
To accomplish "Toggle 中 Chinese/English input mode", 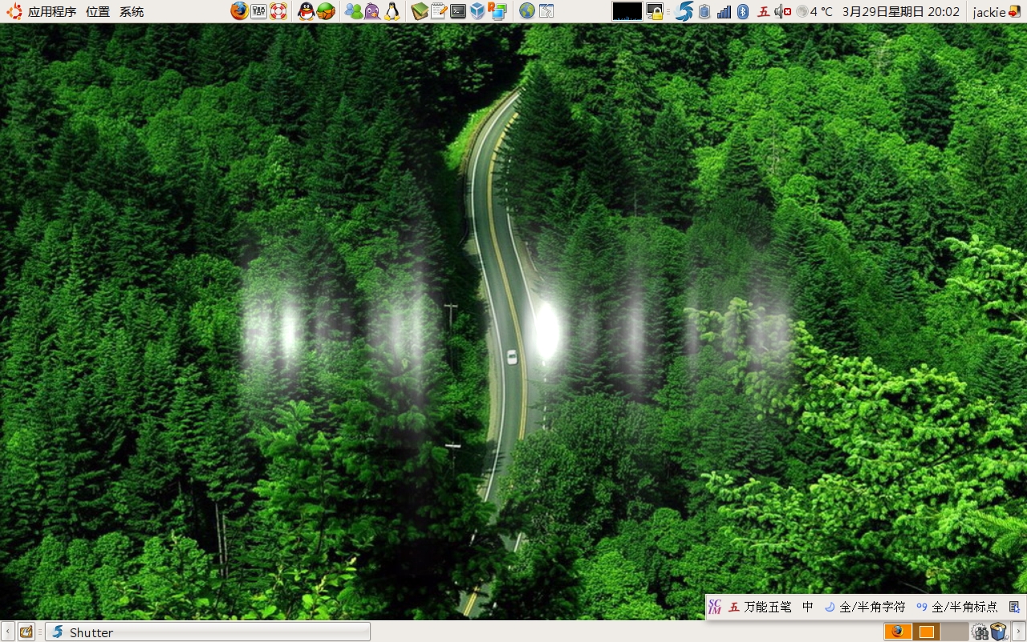I will tap(808, 607).
